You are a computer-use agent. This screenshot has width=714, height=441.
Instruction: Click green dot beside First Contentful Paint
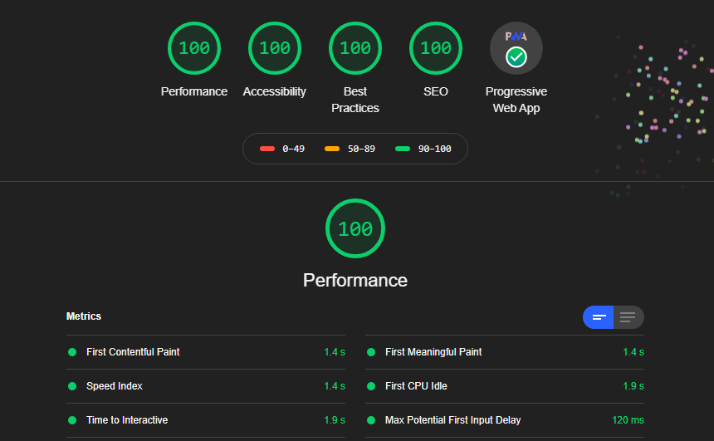coord(72,352)
